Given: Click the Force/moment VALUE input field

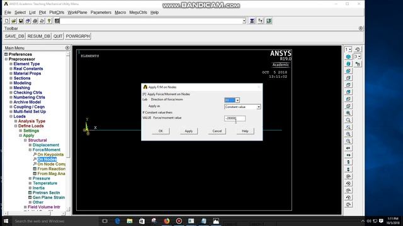Looking at the screenshot, I should (235, 118).
